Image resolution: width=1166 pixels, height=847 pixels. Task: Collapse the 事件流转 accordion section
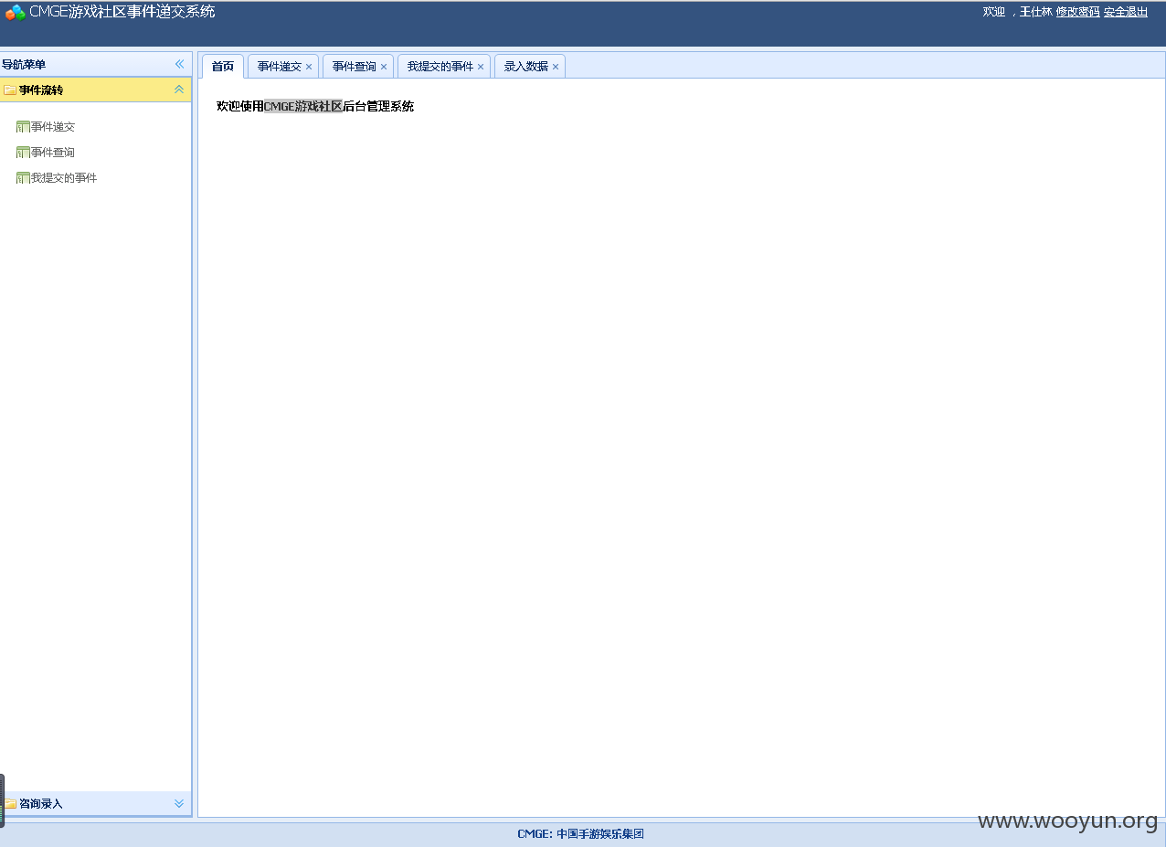pyautogui.click(x=179, y=90)
